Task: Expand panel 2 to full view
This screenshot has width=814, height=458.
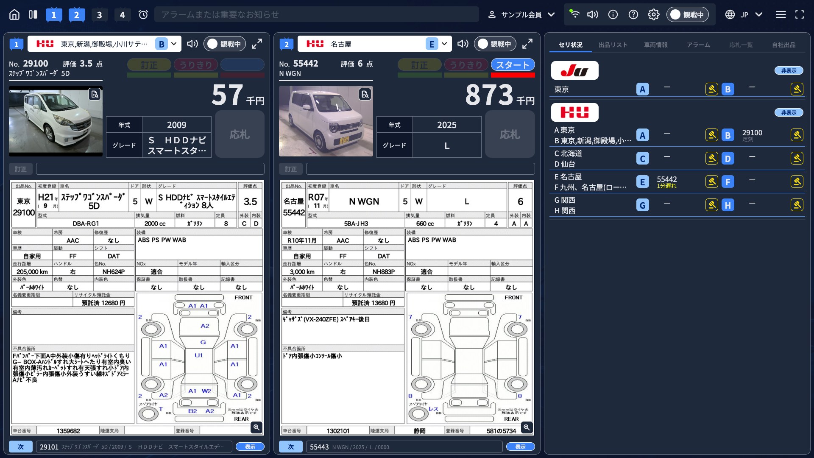Action: pos(527,44)
